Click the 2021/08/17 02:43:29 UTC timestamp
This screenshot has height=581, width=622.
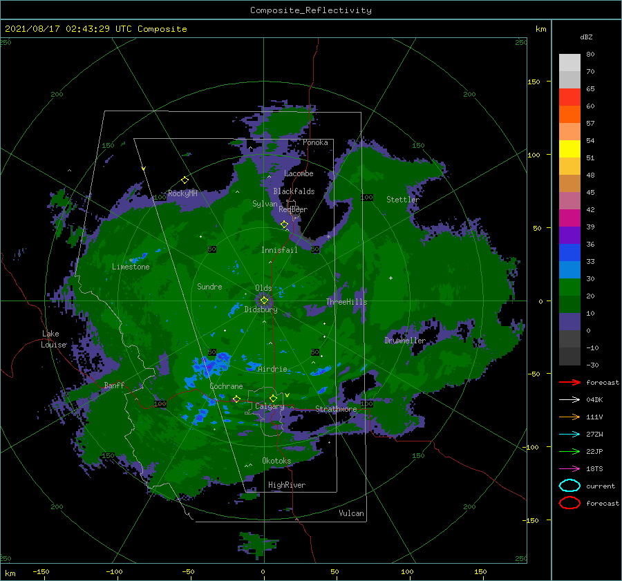[x=60, y=28]
